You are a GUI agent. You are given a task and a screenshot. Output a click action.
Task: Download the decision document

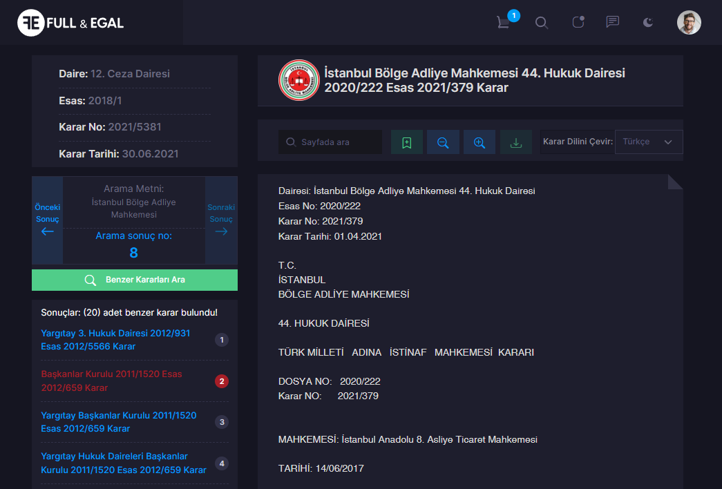(x=515, y=142)
